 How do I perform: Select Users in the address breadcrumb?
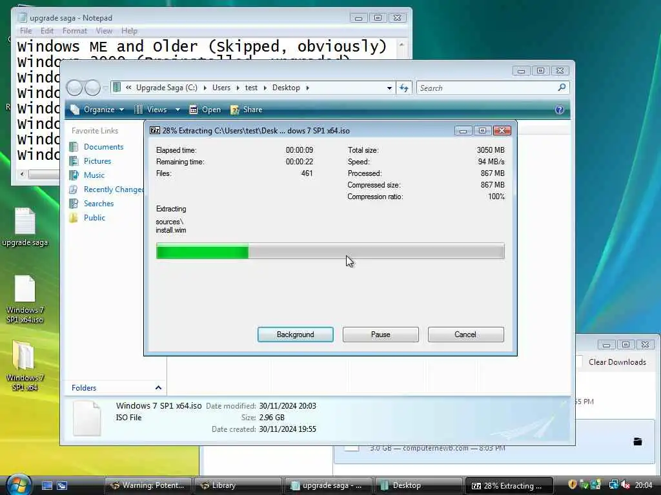point(221,88)
